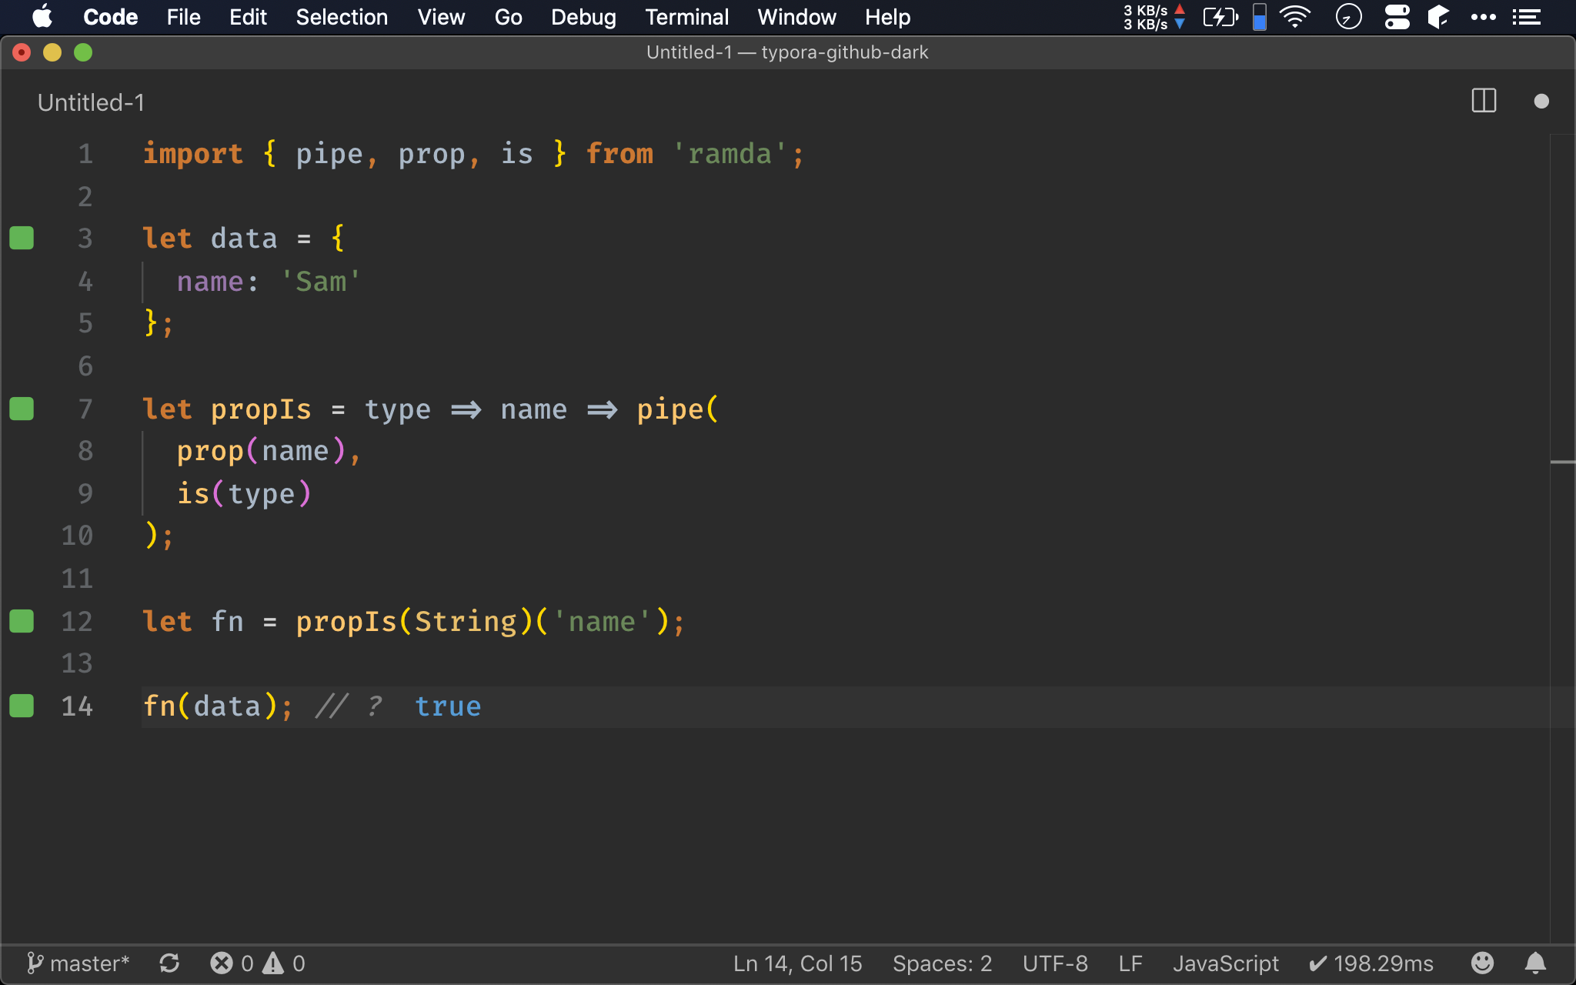Open Notification Center list icon
1576x985 pixels.
point(1527,17)
